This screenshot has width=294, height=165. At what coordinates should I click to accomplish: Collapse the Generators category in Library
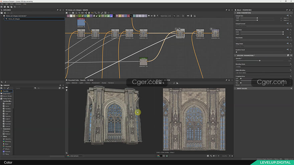click(x=1, y=129)
